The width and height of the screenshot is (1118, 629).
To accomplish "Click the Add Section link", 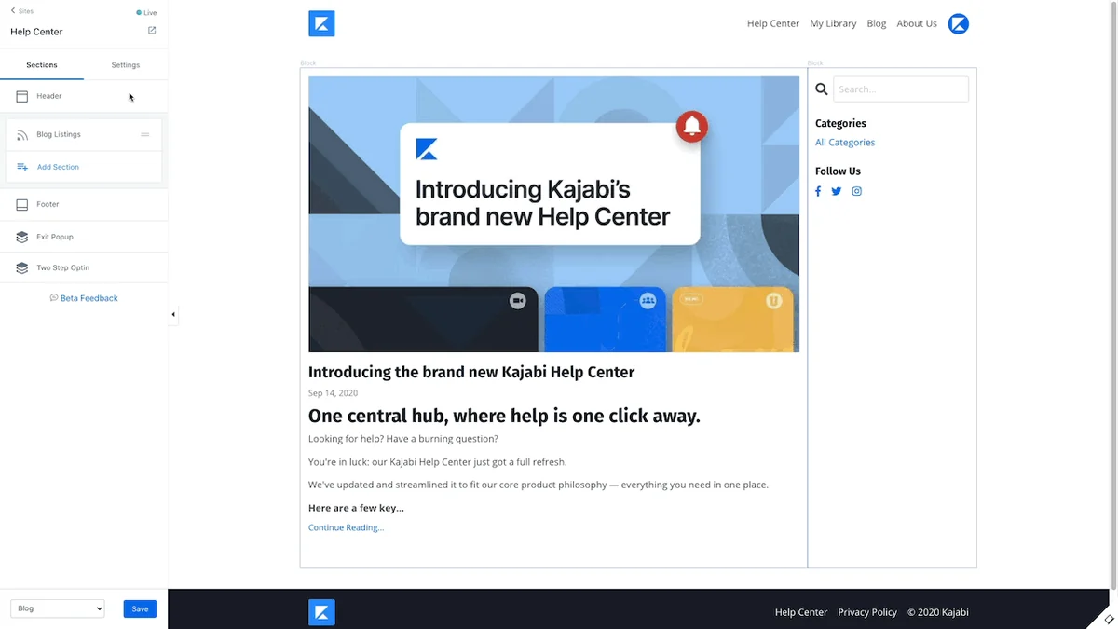I will click(x=58, y=167).
